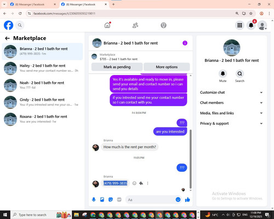Open Chrome zoom magnifier icon in address bar
The image size is (274, 219).
point(237,13)
